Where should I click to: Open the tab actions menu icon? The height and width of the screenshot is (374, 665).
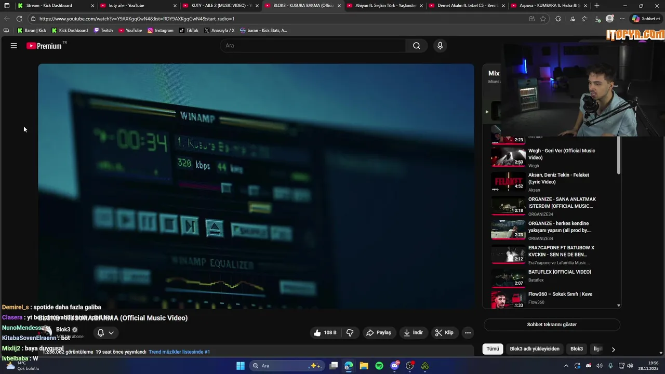[7, 5]
